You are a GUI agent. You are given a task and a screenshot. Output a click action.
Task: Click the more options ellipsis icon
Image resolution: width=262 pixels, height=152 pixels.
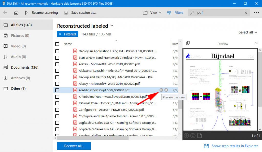[257, 12]
